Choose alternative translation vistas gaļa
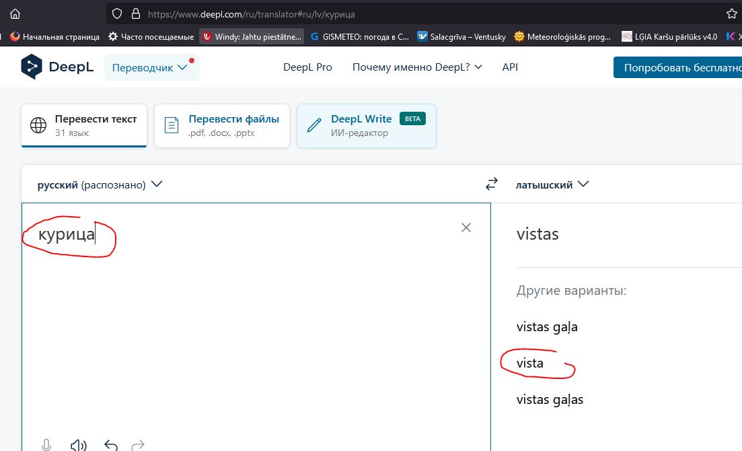742x451 pixels. (547, 327)
